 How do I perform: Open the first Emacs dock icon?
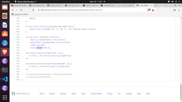click(x=5, y=61)
